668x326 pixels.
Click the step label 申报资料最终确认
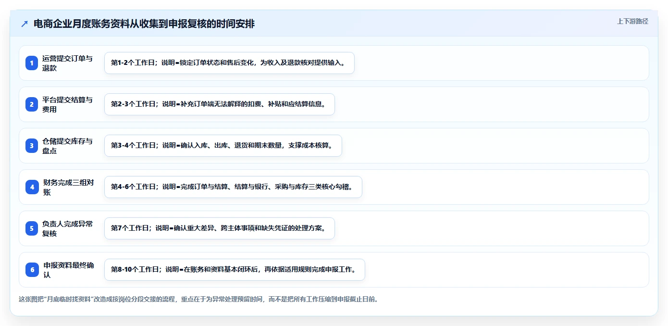point(68,270)
